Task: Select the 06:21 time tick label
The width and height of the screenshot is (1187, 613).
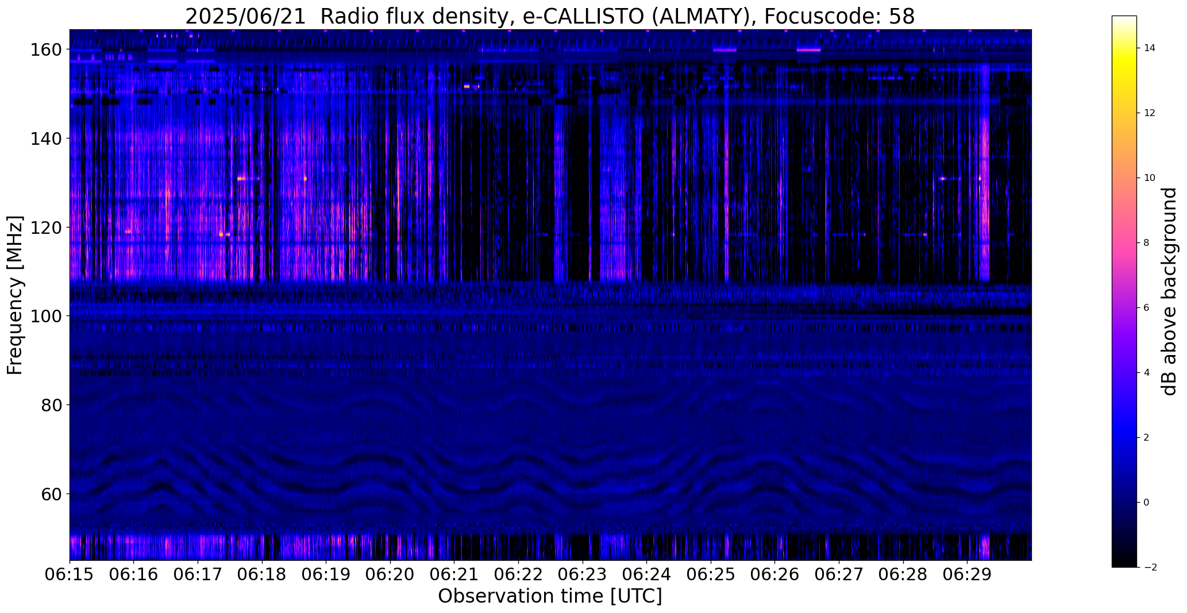Action: (x=454, y=575)
